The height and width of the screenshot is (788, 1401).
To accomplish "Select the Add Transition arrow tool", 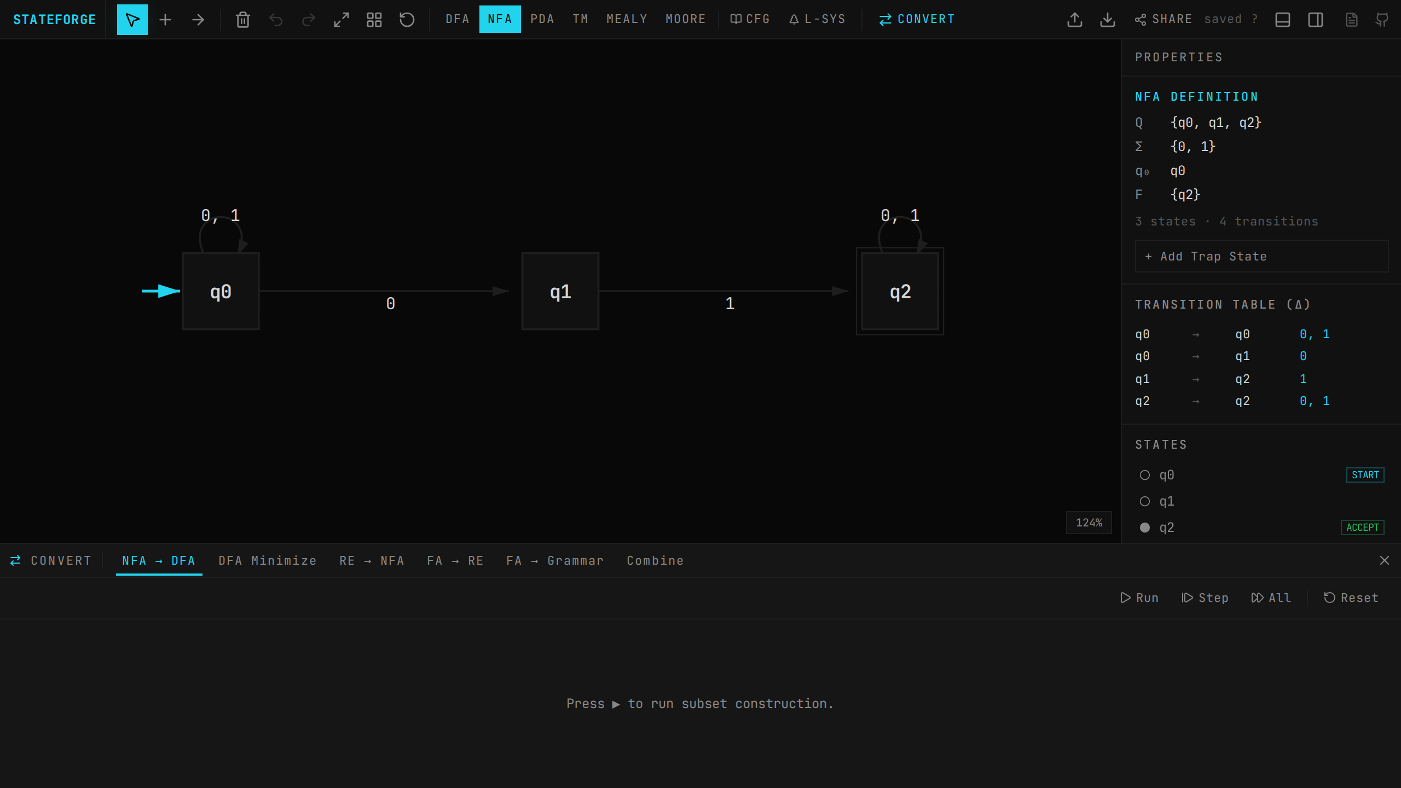I will click(198, 19).
